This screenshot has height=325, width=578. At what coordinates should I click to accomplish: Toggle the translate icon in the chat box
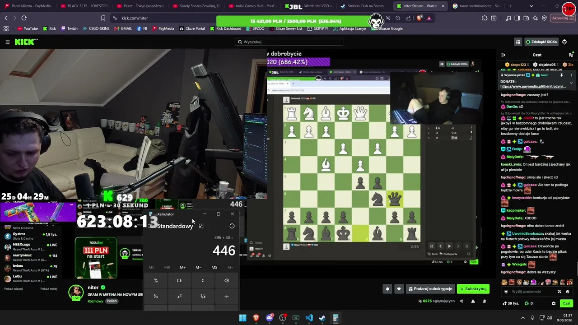[x=559, y=292]
